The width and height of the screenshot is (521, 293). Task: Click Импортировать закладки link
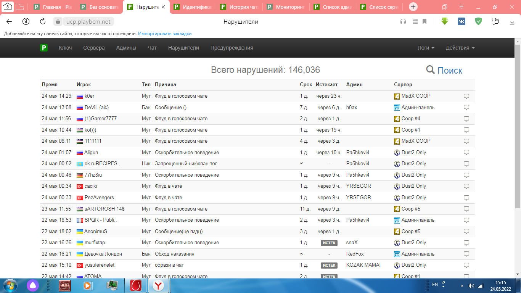point(165,34)
